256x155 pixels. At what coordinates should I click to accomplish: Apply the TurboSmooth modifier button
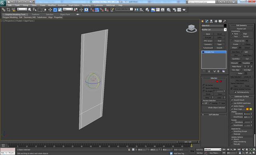tap(208, 48)
